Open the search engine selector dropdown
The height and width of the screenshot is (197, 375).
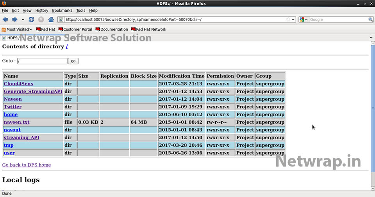point(304,20)
